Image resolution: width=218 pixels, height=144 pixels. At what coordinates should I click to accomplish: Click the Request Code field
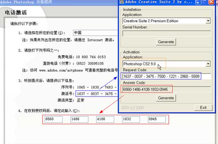click(x=166, y=76)
